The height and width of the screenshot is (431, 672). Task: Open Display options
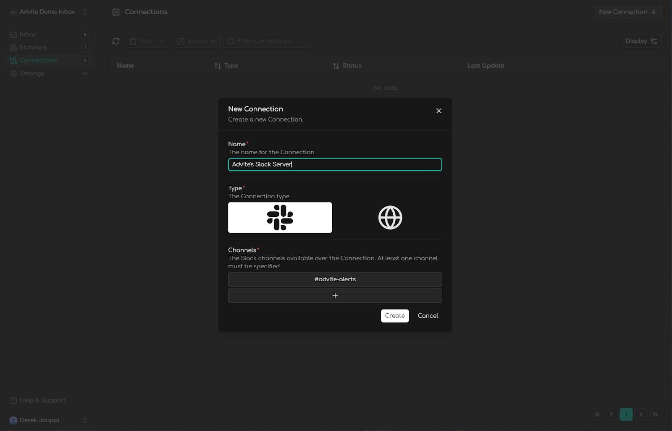(x=641, y=41)
